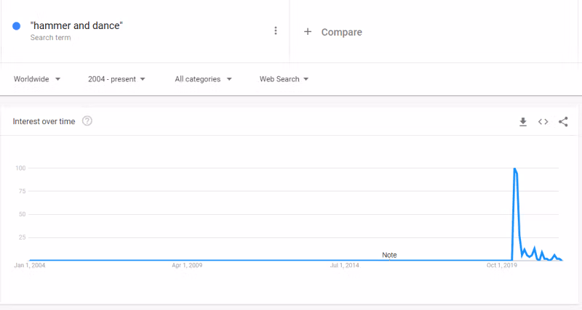Click the Interest over time heading
Viewport: 582px width, 310px height.
[44, 121]
